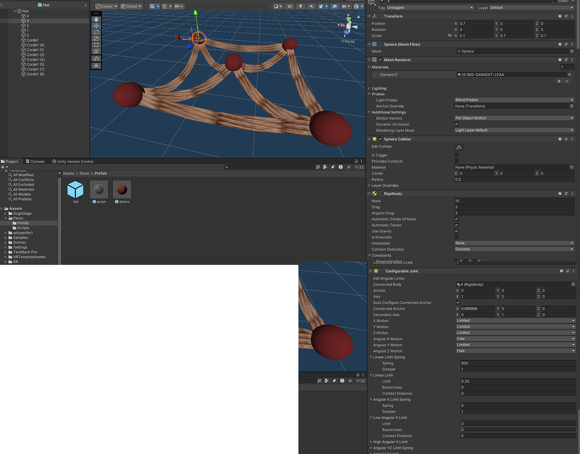Select the Hand tool in the scene toolbar

[x=96, y=19]
